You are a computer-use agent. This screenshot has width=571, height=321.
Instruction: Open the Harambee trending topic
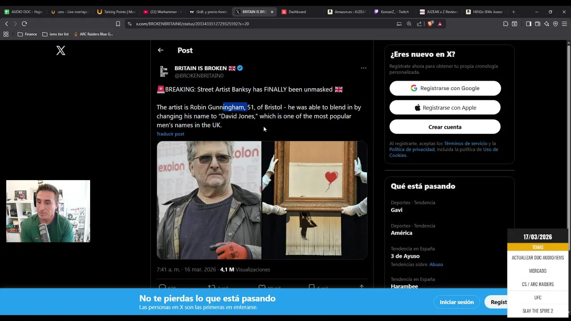[404, 286]
